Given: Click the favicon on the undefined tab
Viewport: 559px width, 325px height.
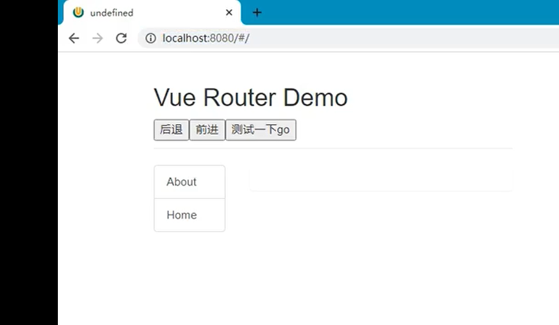Looking at the screenshot, I should click(78, 12).
